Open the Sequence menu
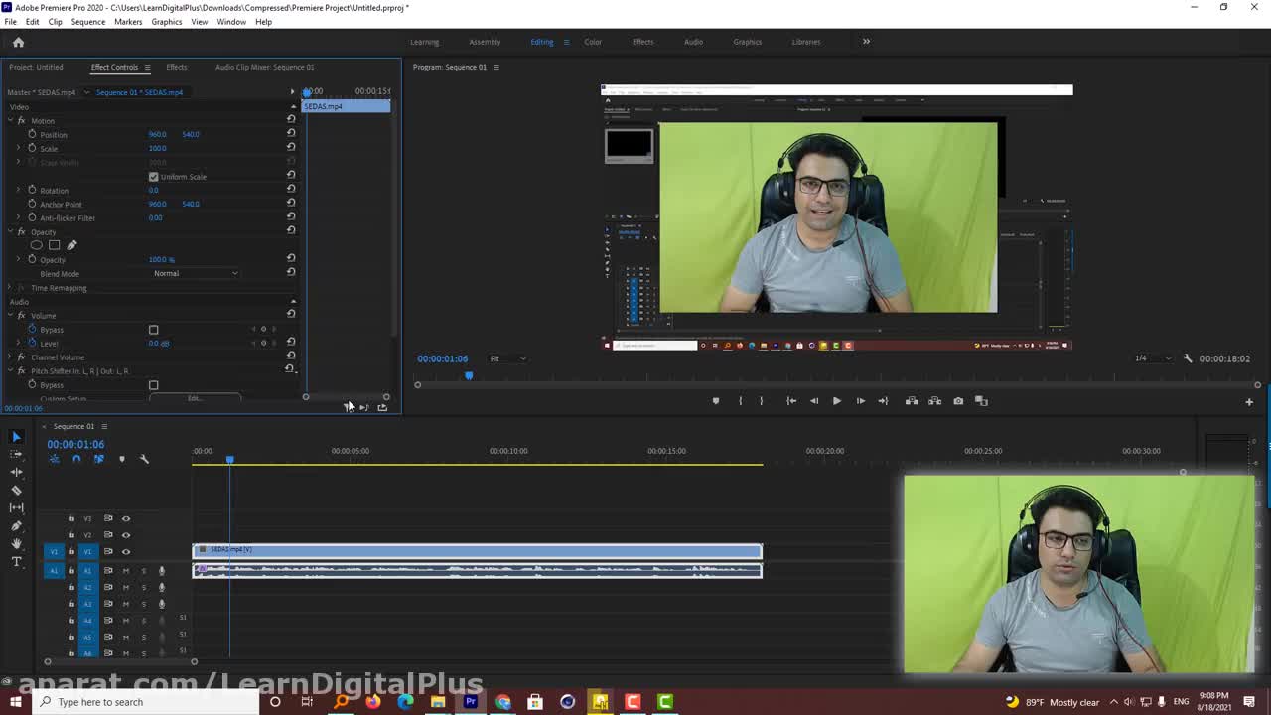Screen dimensions: 1271x715 coord(87,21)
